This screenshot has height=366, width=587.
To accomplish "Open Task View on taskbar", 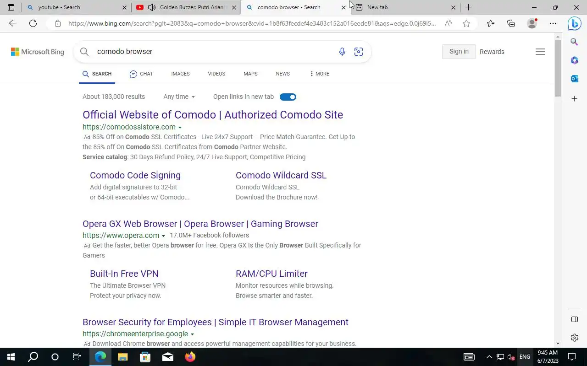I will coord(77,357).
